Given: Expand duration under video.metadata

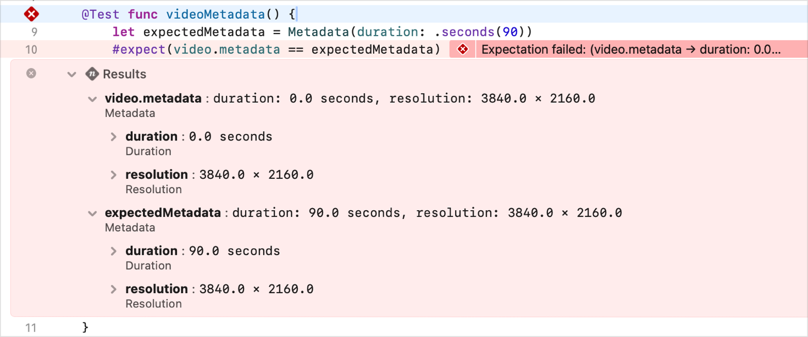Looking at the screenshot, I should (x=114, y=137).
